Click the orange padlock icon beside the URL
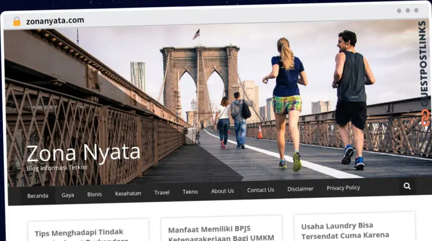Viewport: 432px width, 241px height. coord(17,21)
